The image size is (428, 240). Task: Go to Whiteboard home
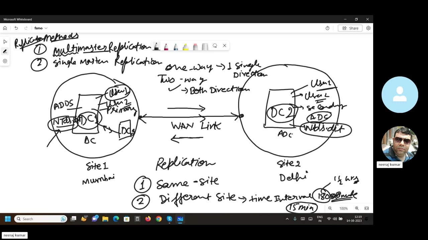tap(5, 28)
